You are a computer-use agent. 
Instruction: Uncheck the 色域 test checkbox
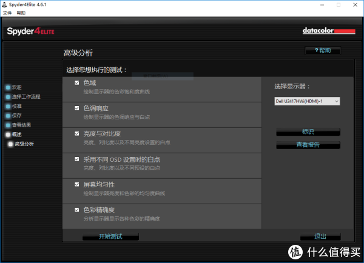[x=76, y=82]
